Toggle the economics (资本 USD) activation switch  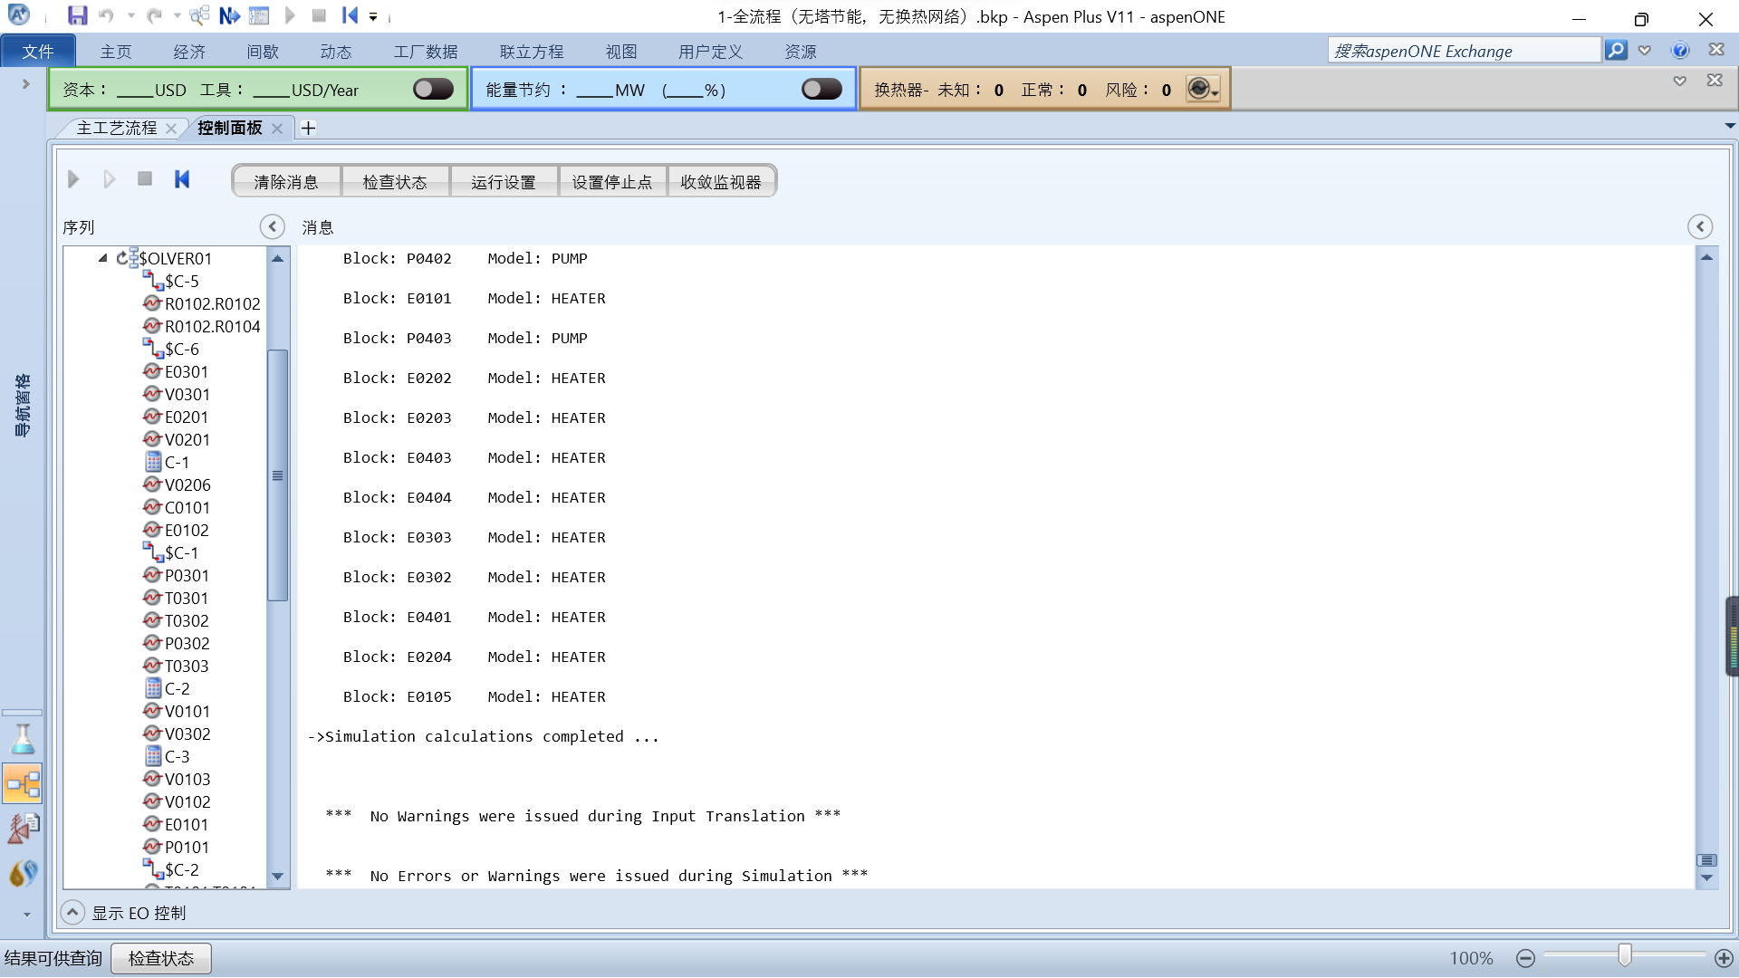tap(433, 89)
